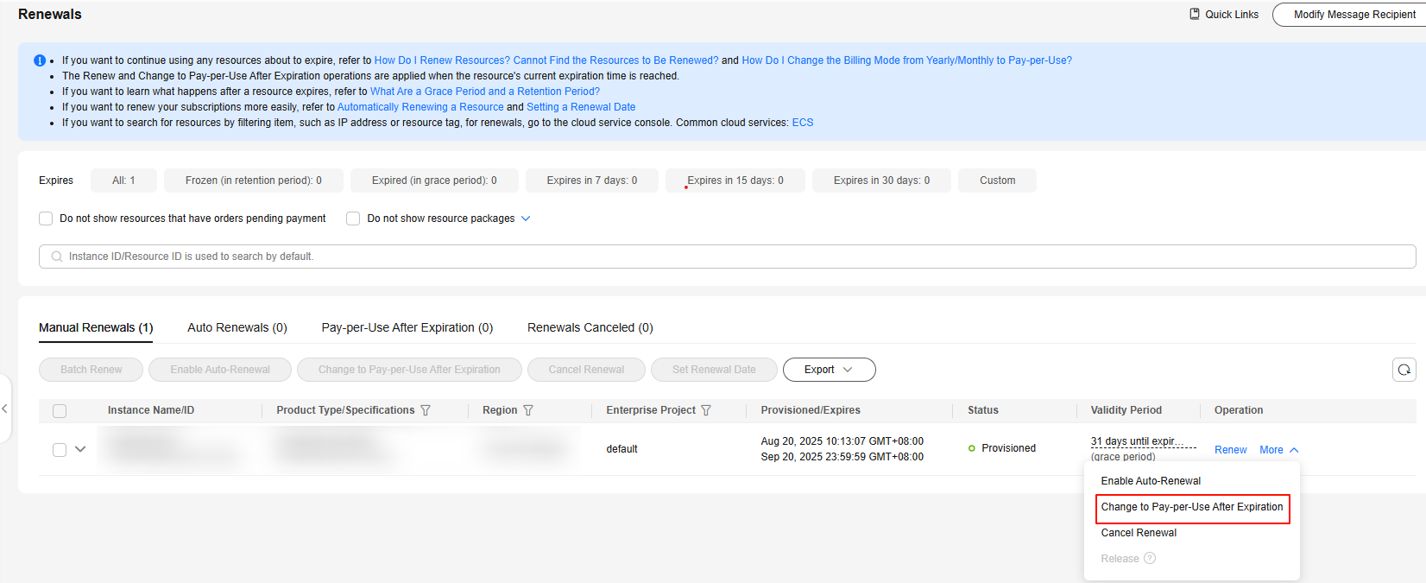Click search magnifier icon in search box

click(57, 257)
